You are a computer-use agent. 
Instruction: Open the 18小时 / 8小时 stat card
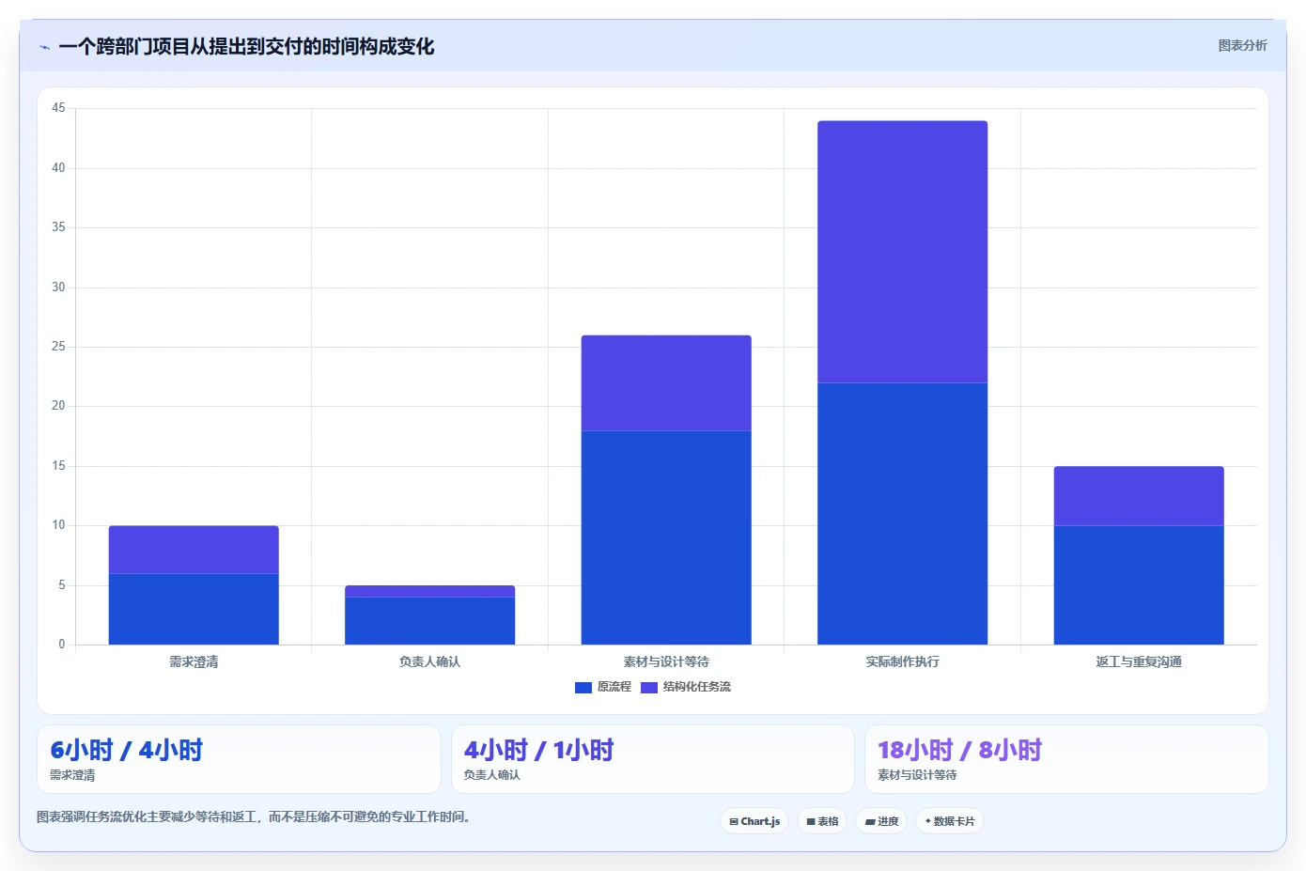click(1066, 759)
